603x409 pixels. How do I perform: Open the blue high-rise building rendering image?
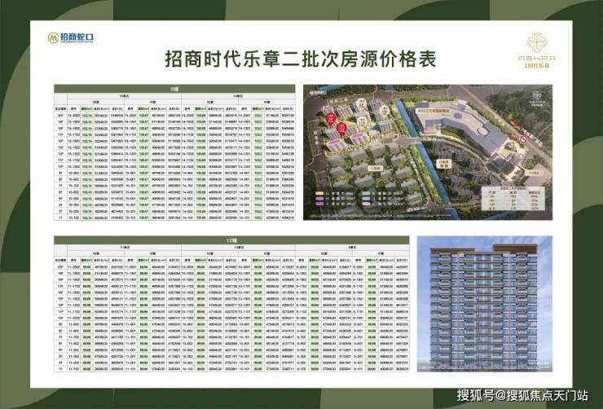(x=485, y=304)
